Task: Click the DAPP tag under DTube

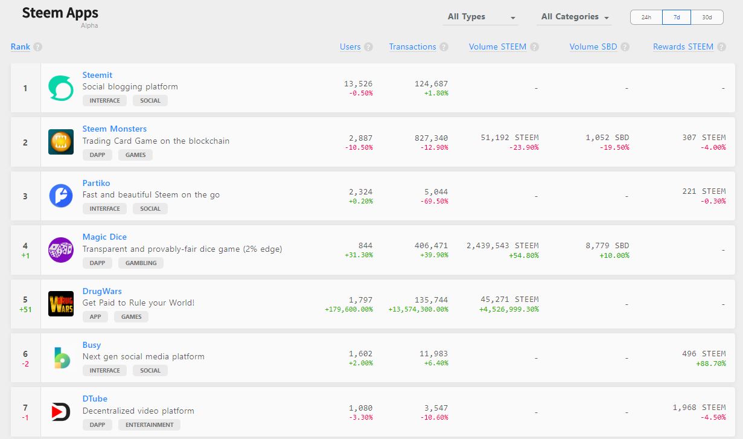Action: pyautogui.click(x=97, y=425)
